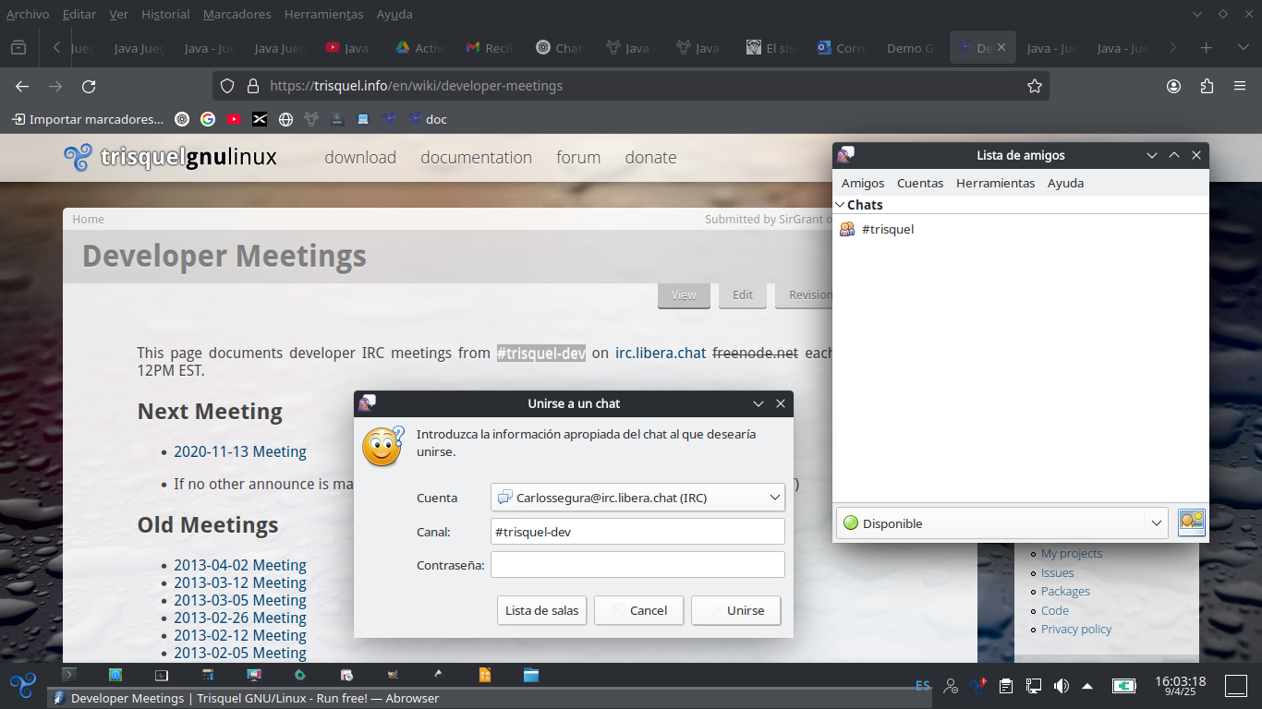Image resolution: width=1262 pixels, height=709 pixels.
Task: Open the '2020-11-13 Meeting' link
Action: point(240,451)
